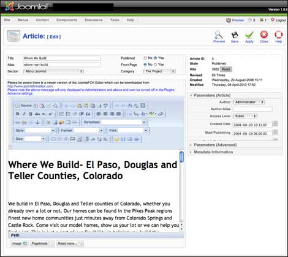
Task: Justify text in editor
Action: pyautogui.click(x=118, y=114)
